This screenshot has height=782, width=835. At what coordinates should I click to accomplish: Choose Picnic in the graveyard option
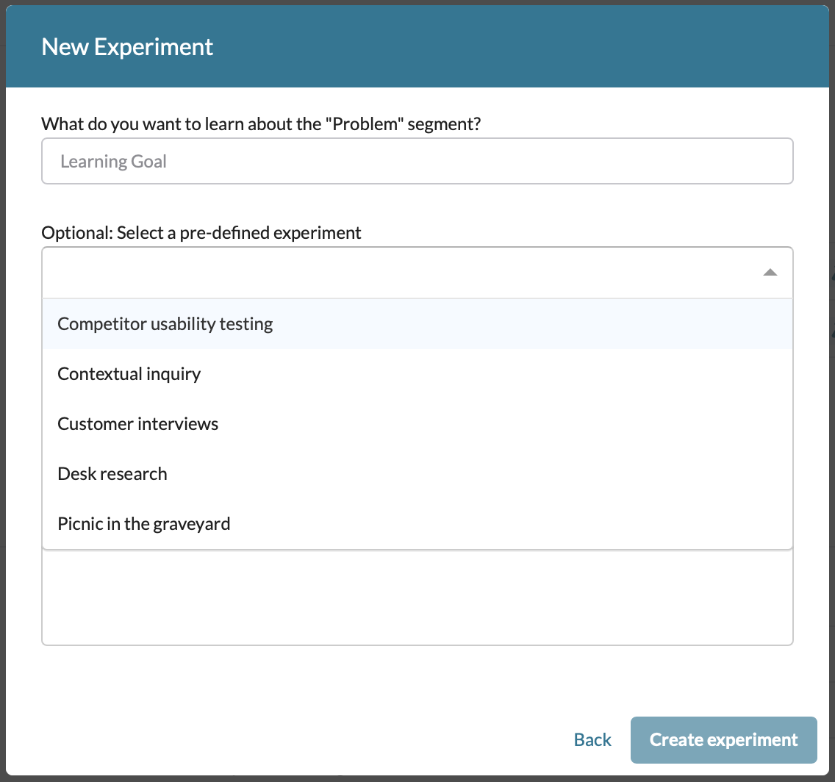(417, 524)
